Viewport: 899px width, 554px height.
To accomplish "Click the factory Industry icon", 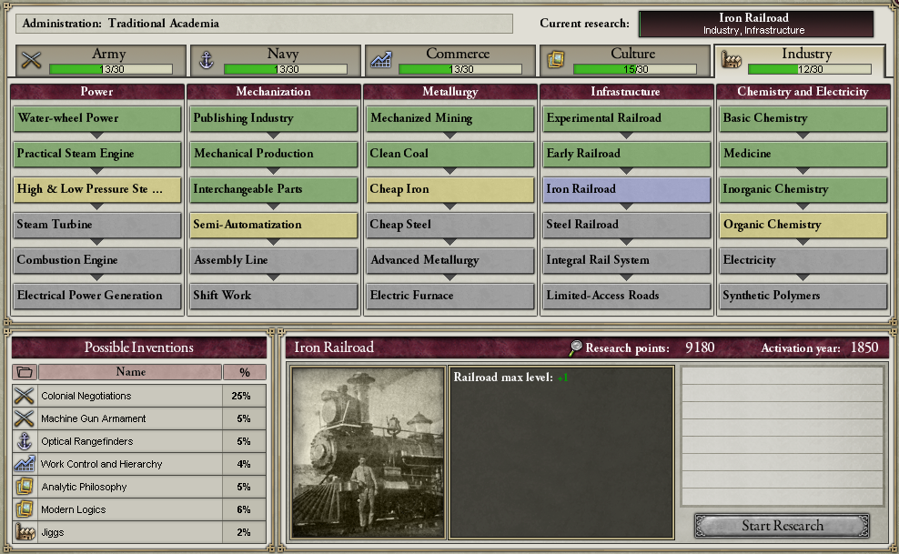I will [x=731, y=59].
